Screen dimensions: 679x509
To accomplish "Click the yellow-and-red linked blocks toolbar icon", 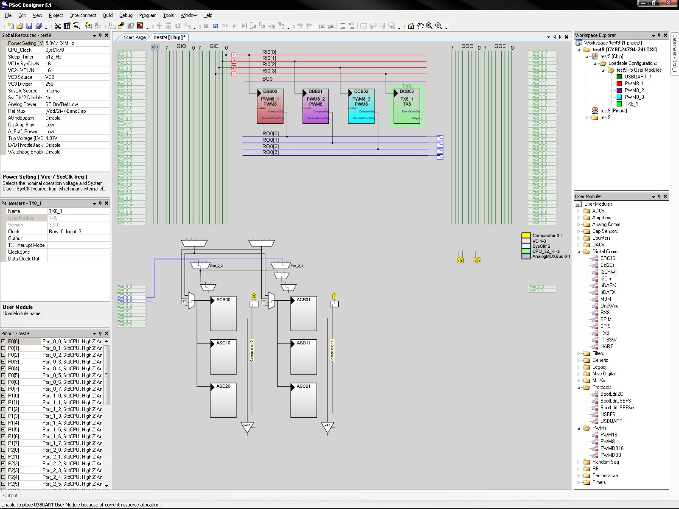I will pos(121,26).
